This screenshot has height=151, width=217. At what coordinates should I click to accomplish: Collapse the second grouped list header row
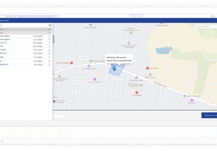pos(25,32)
